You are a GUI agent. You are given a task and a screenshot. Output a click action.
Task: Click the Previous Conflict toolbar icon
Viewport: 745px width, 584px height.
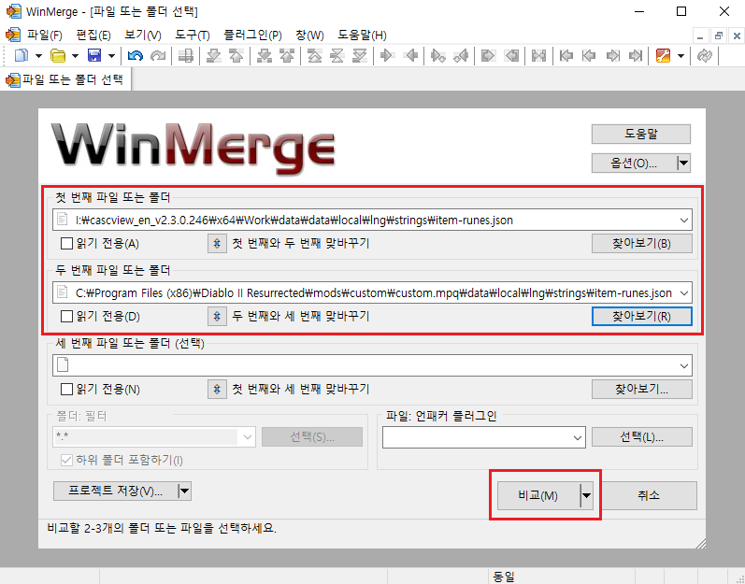pos(287,56)
